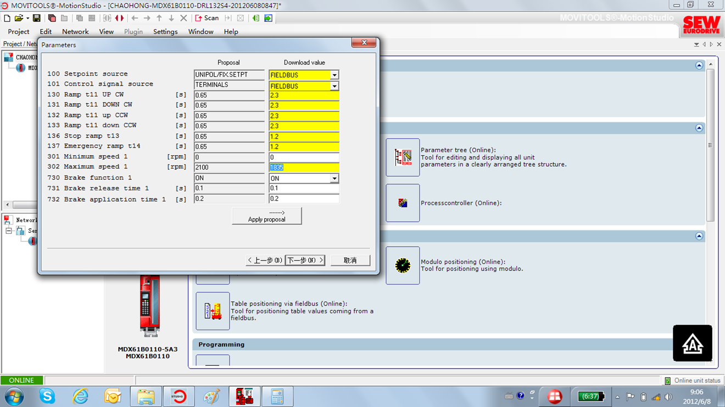This screenshot has height=407, width=725.
Task: Expand the Brake function 1 dropdown
Action: point(334,178)
